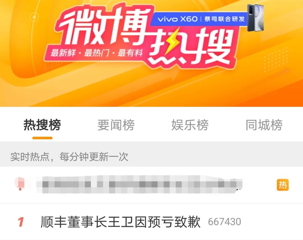Open the 同城榜 tab
The image size is (303, 240).
pos(264,125)
